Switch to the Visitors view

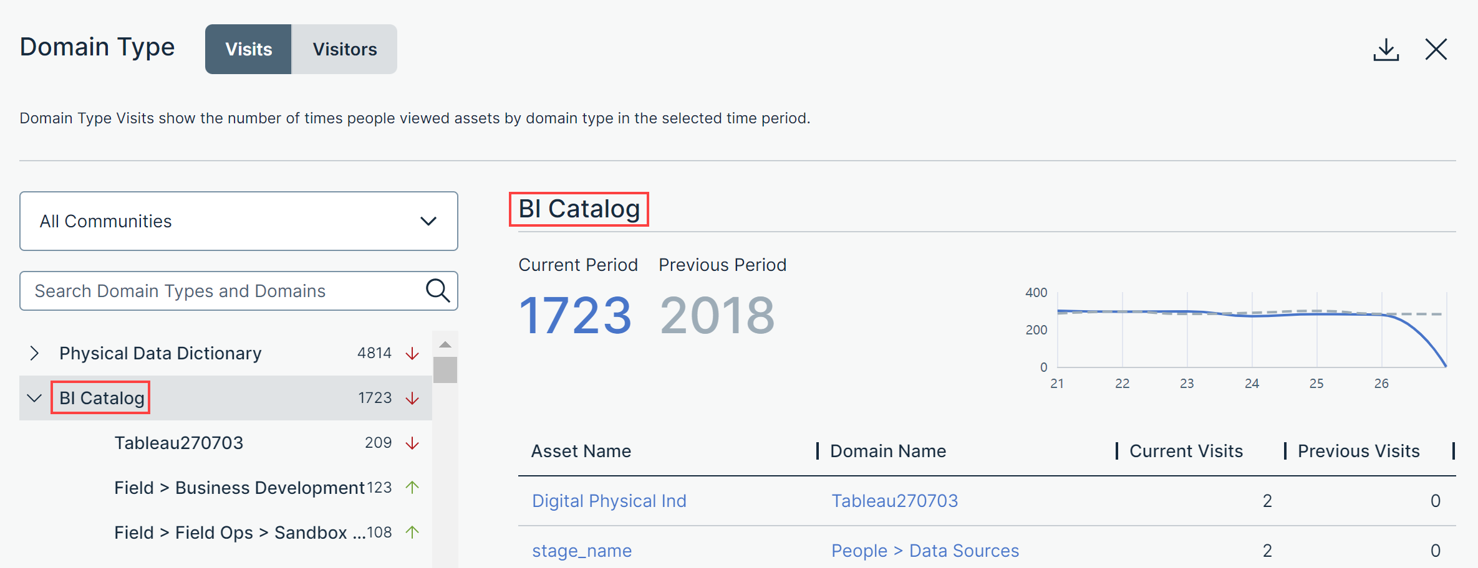344,49
